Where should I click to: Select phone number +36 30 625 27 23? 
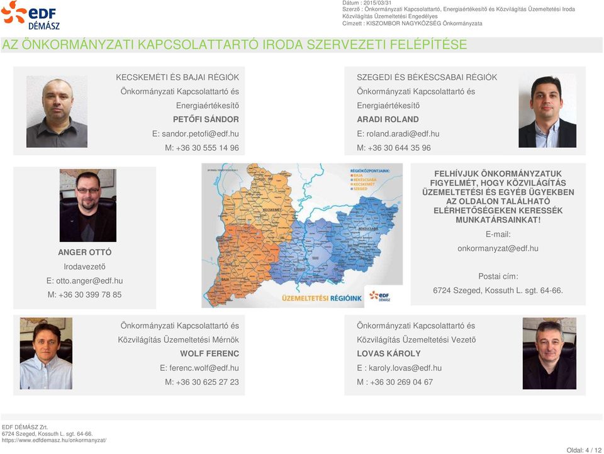point(207,382)
